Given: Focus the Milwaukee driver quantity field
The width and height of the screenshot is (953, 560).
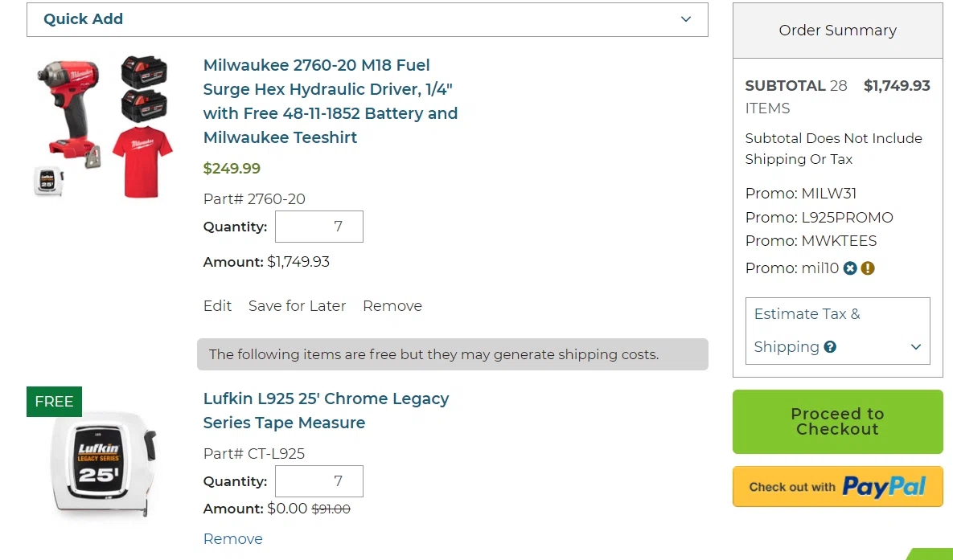Looking at the screenshot, I should click(x=319, y=227).
